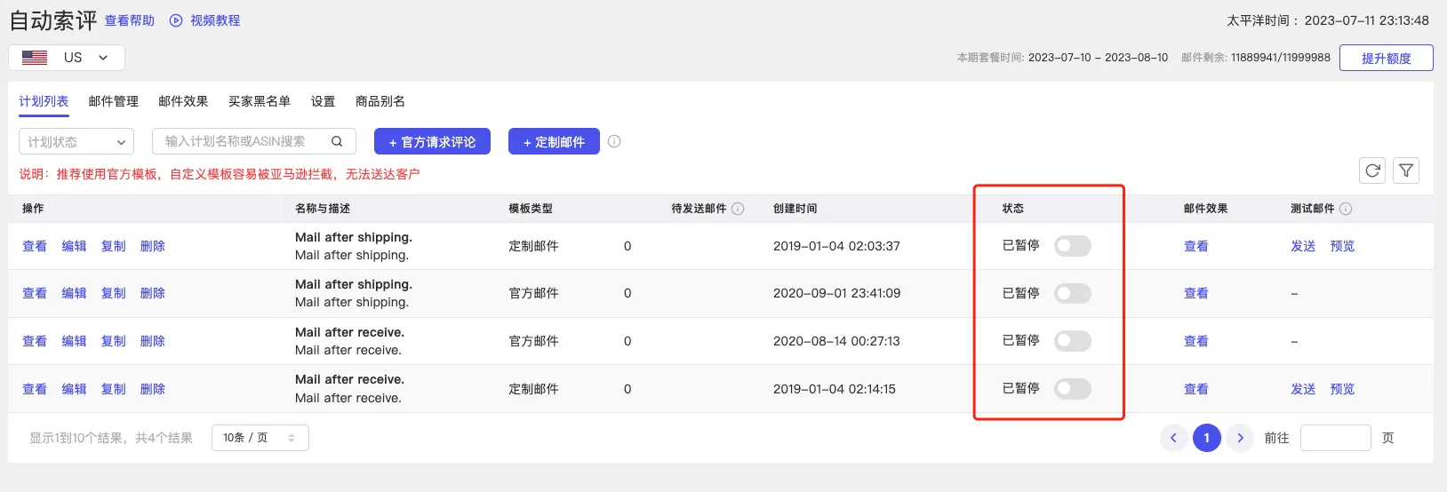Go to next page arrow
Image resolution: width=1447 pixels, height=492 pixels.
pos(1240,438)
